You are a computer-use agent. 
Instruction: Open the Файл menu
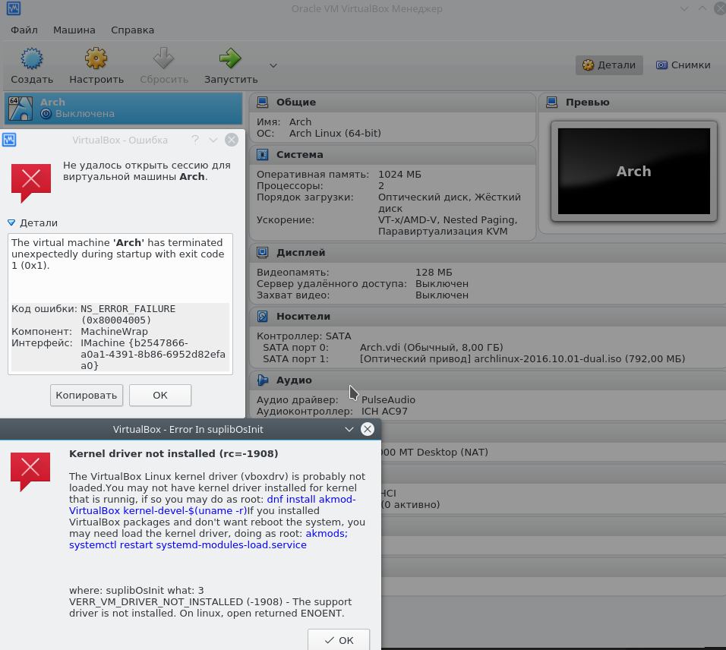coord(24,30)
